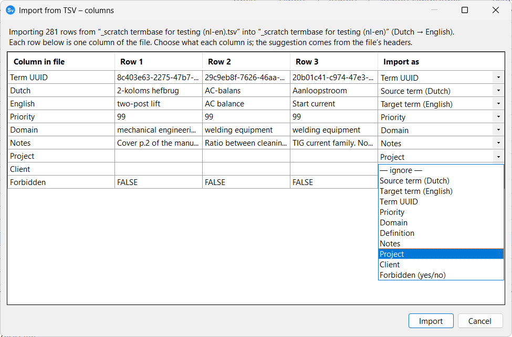This screenshot has width=512, height=337.
Task: Collapse the Project import-as dropdown arrow
Action: point(498,157)
